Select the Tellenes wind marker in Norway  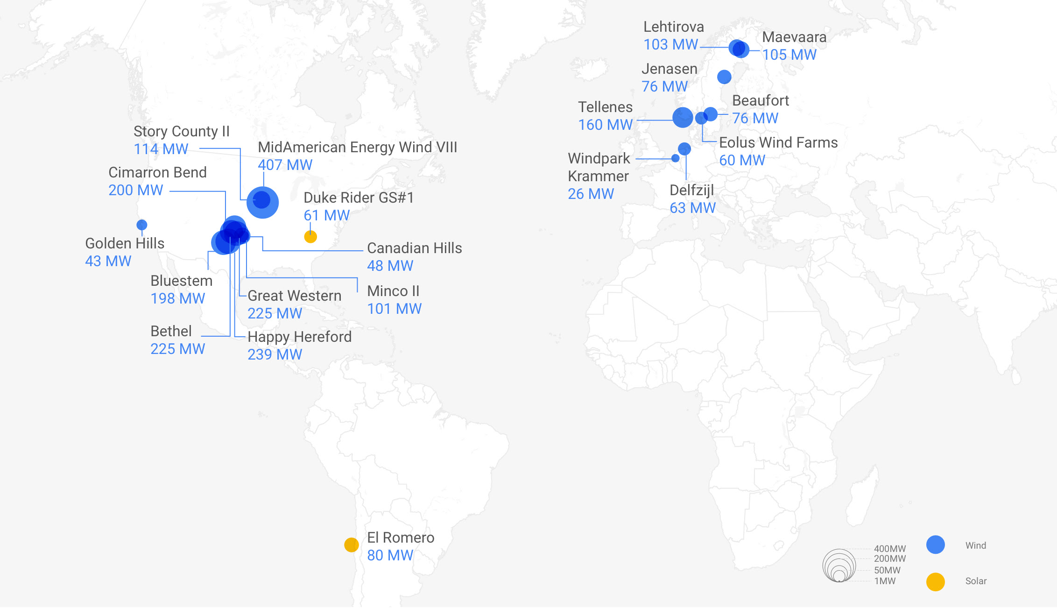click(683, 118)
